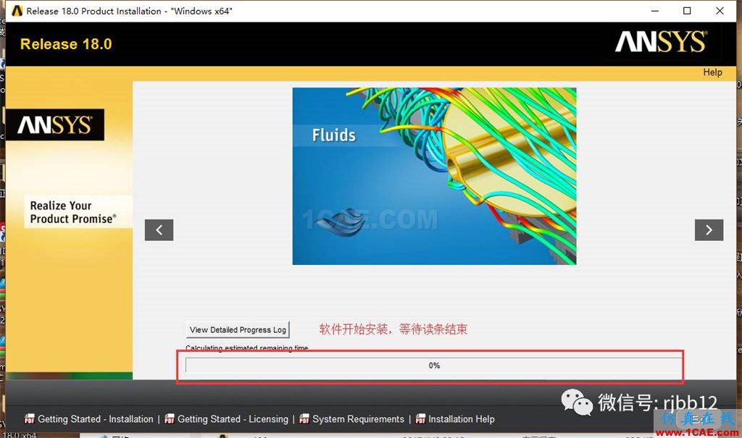Click the ANSYS logo in the left sidebar

55,125
